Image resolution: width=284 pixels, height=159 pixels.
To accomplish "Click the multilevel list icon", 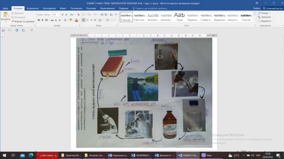I will [x=95, y=15].
